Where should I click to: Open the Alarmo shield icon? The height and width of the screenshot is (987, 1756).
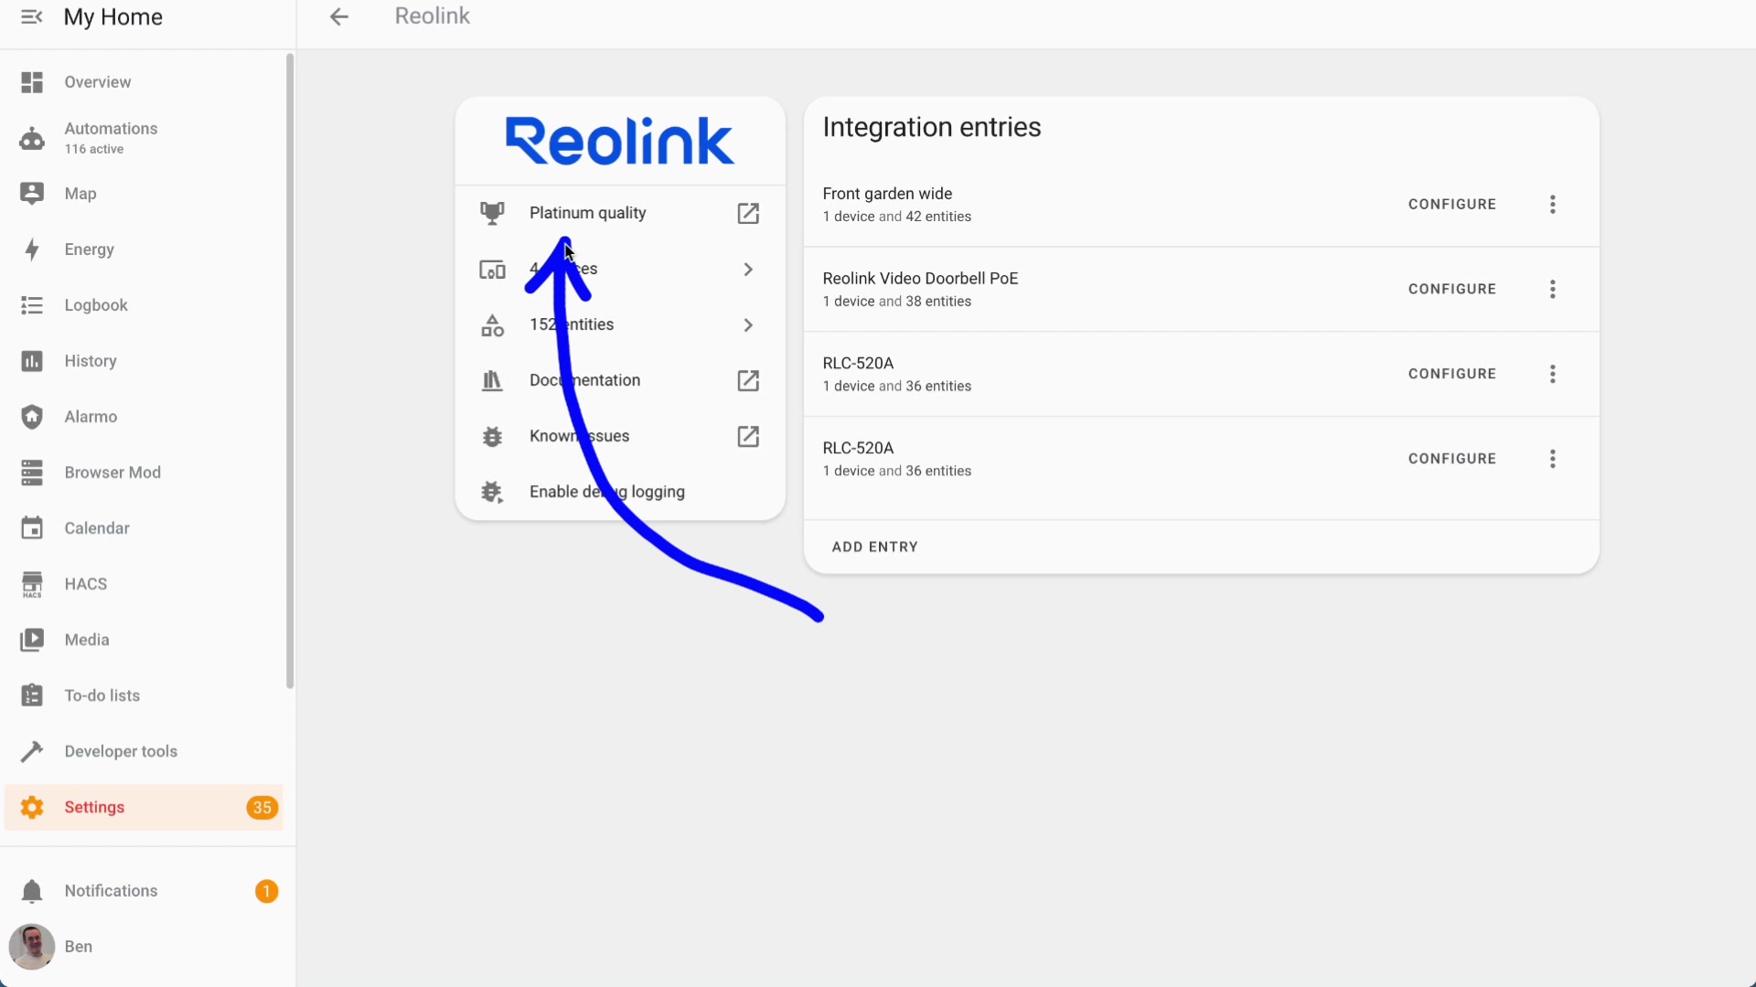[x=32, y=417]
